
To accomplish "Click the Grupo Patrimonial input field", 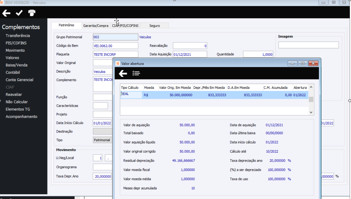I will [x=115, y=37].
